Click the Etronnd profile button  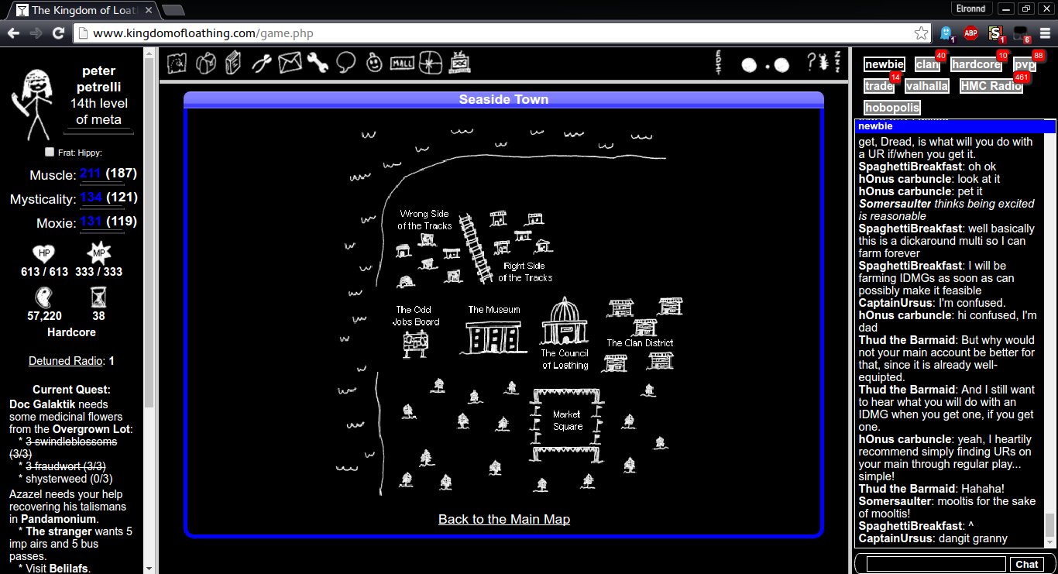pyautogui.click(x=971, y=9)
